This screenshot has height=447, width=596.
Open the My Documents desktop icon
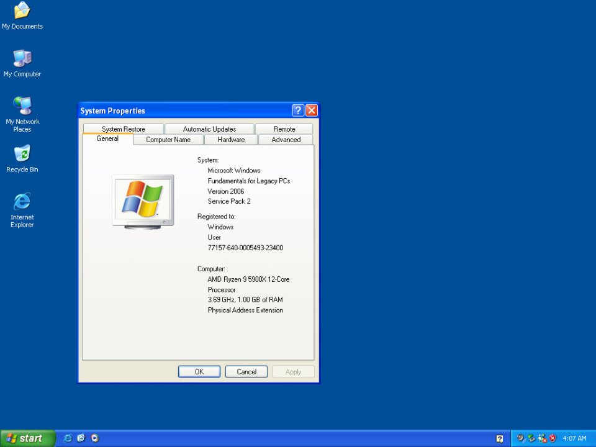22,11
